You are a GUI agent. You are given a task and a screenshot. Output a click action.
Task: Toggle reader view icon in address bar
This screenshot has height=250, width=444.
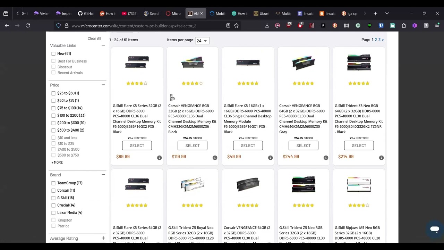point(228,25)
